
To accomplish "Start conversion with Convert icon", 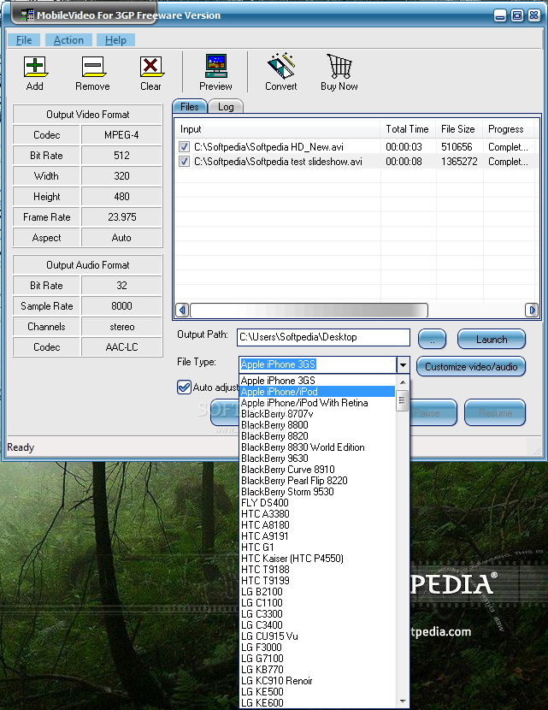I will coord(281,66).
